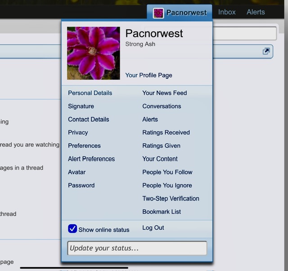Click the large flower avatar thumbnail

[94, 53]
